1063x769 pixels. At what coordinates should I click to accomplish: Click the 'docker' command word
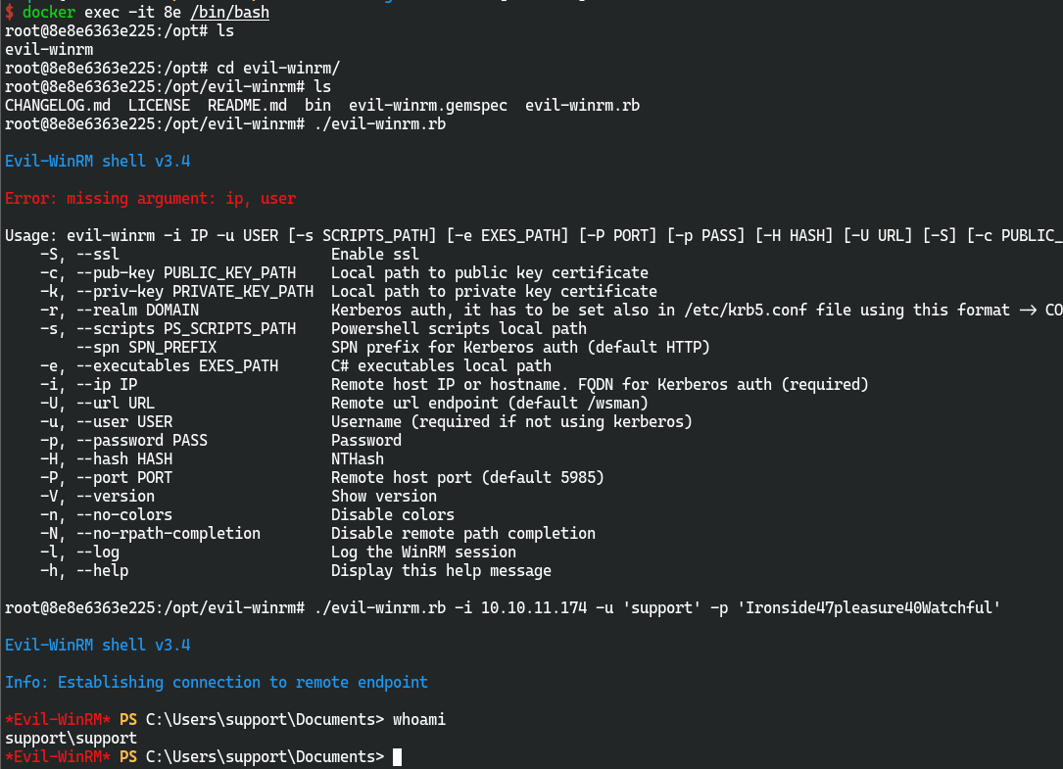pos(49,12)
